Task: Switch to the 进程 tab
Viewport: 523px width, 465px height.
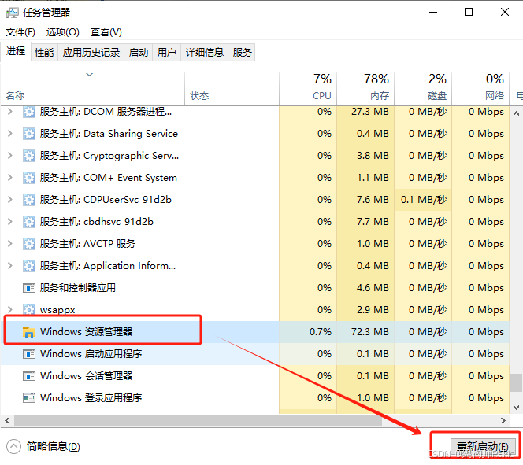Action: pos(16,51)
